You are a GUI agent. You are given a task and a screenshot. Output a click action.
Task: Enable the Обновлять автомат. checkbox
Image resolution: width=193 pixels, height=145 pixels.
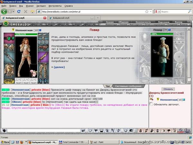151,104
